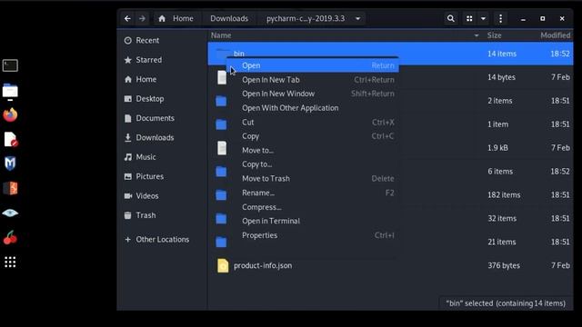This screenshot has width=582, height=327.
Task: Go back with the left arrow button
Action: (x=127, y=18)
